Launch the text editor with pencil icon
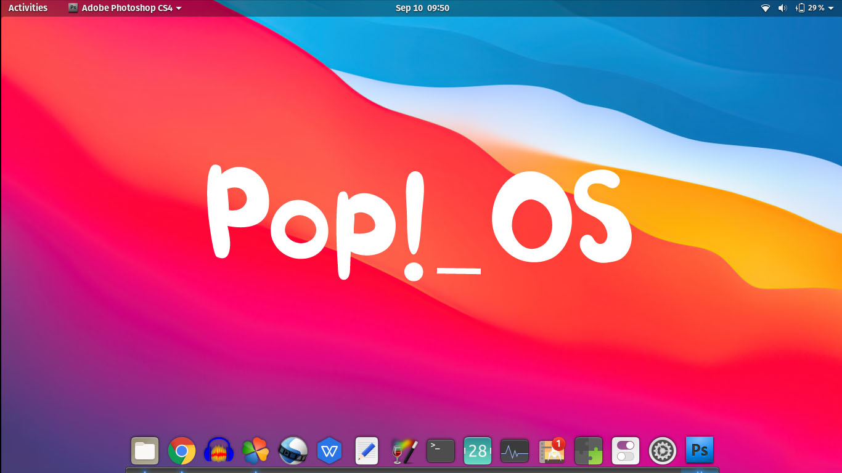This screenshot has height=473, width=842. coord(367,450)
